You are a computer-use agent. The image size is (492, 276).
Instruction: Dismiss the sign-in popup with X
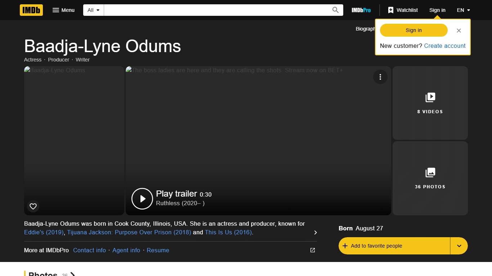coord(459,31)
